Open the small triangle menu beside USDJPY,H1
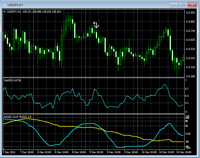 [5, 12]
